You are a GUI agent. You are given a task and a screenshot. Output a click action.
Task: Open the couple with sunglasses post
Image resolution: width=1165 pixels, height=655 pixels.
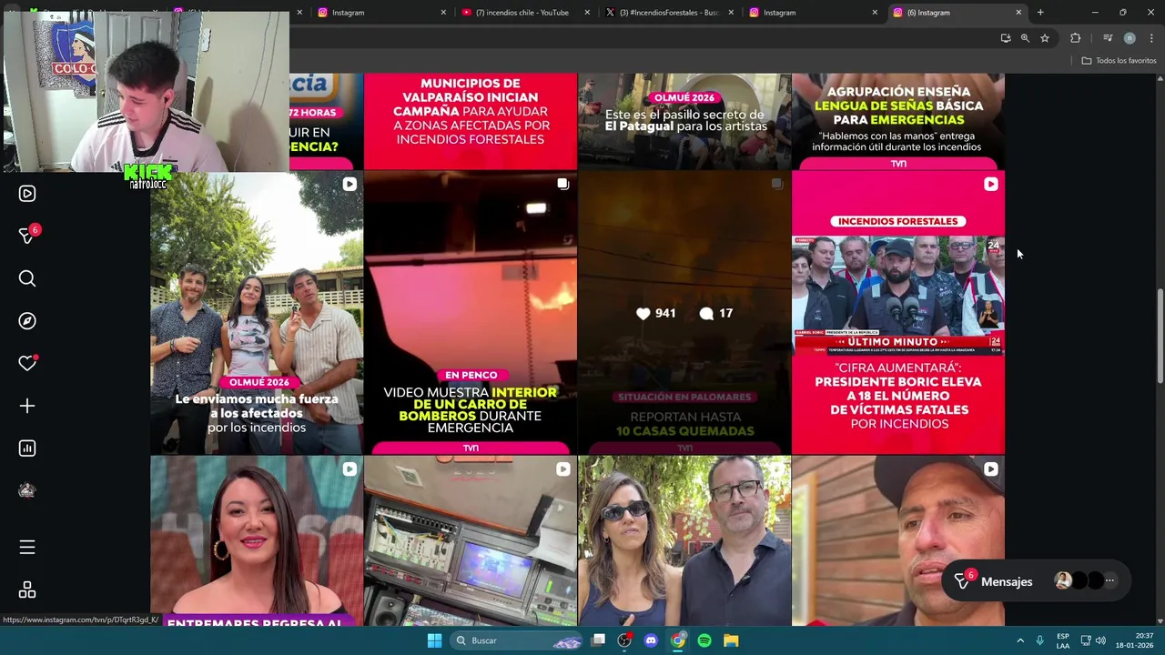pos(684,541)
